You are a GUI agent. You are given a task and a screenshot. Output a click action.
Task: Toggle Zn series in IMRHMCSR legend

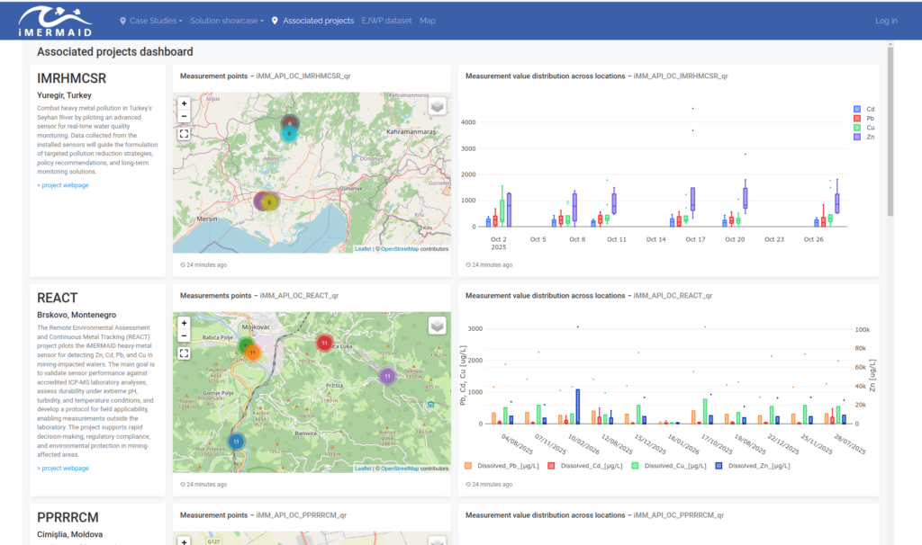click(863, 137)
